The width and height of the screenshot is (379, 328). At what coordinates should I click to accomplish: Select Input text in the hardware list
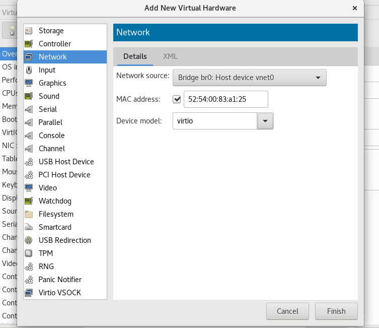47,70
